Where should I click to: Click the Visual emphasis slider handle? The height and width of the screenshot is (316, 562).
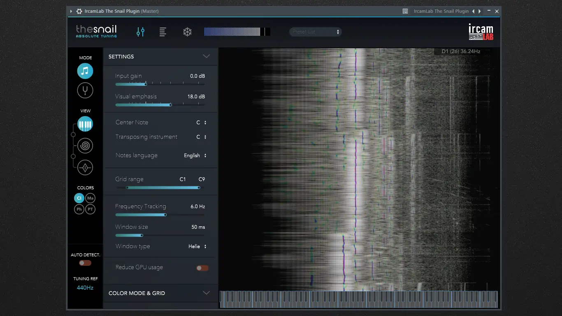170,105
